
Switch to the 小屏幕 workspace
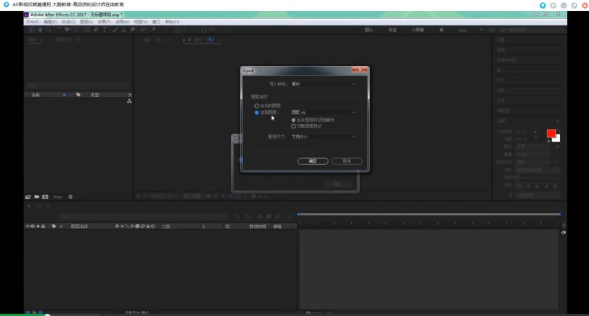[x=418, y=30]
